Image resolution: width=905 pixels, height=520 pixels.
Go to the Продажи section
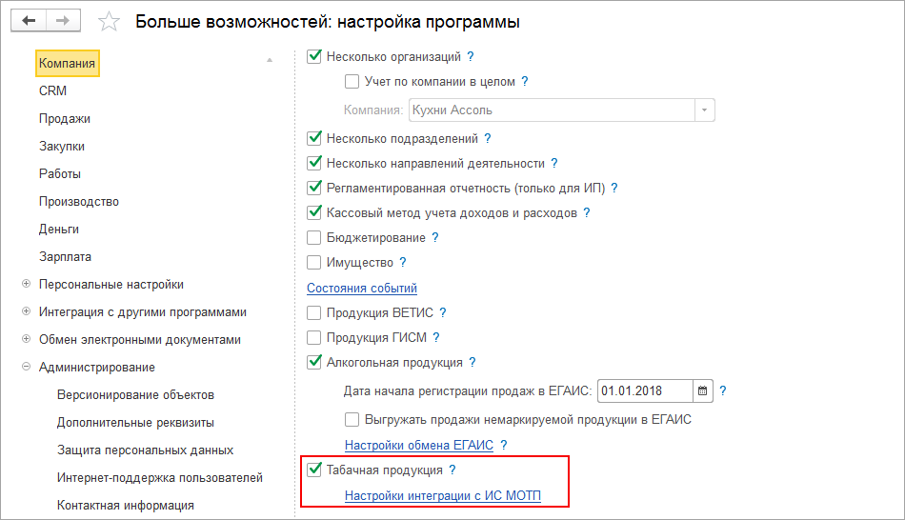click(x=65, y=119)
